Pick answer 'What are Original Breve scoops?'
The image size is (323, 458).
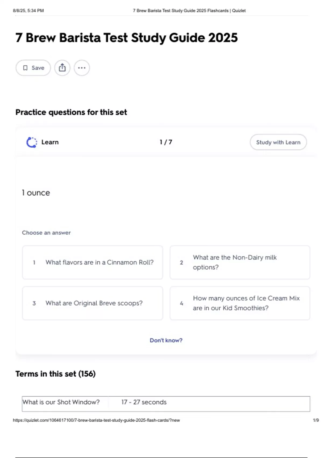93,303
